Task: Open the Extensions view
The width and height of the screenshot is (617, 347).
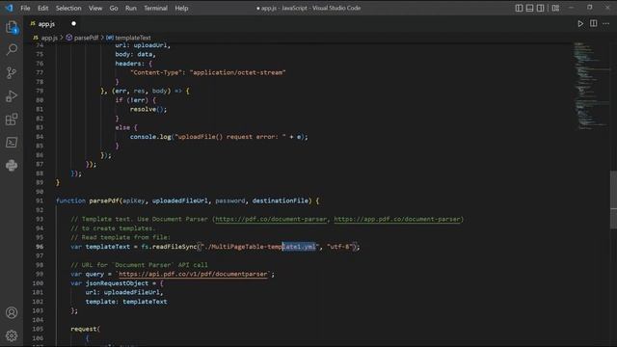Action: click(12, 120)
